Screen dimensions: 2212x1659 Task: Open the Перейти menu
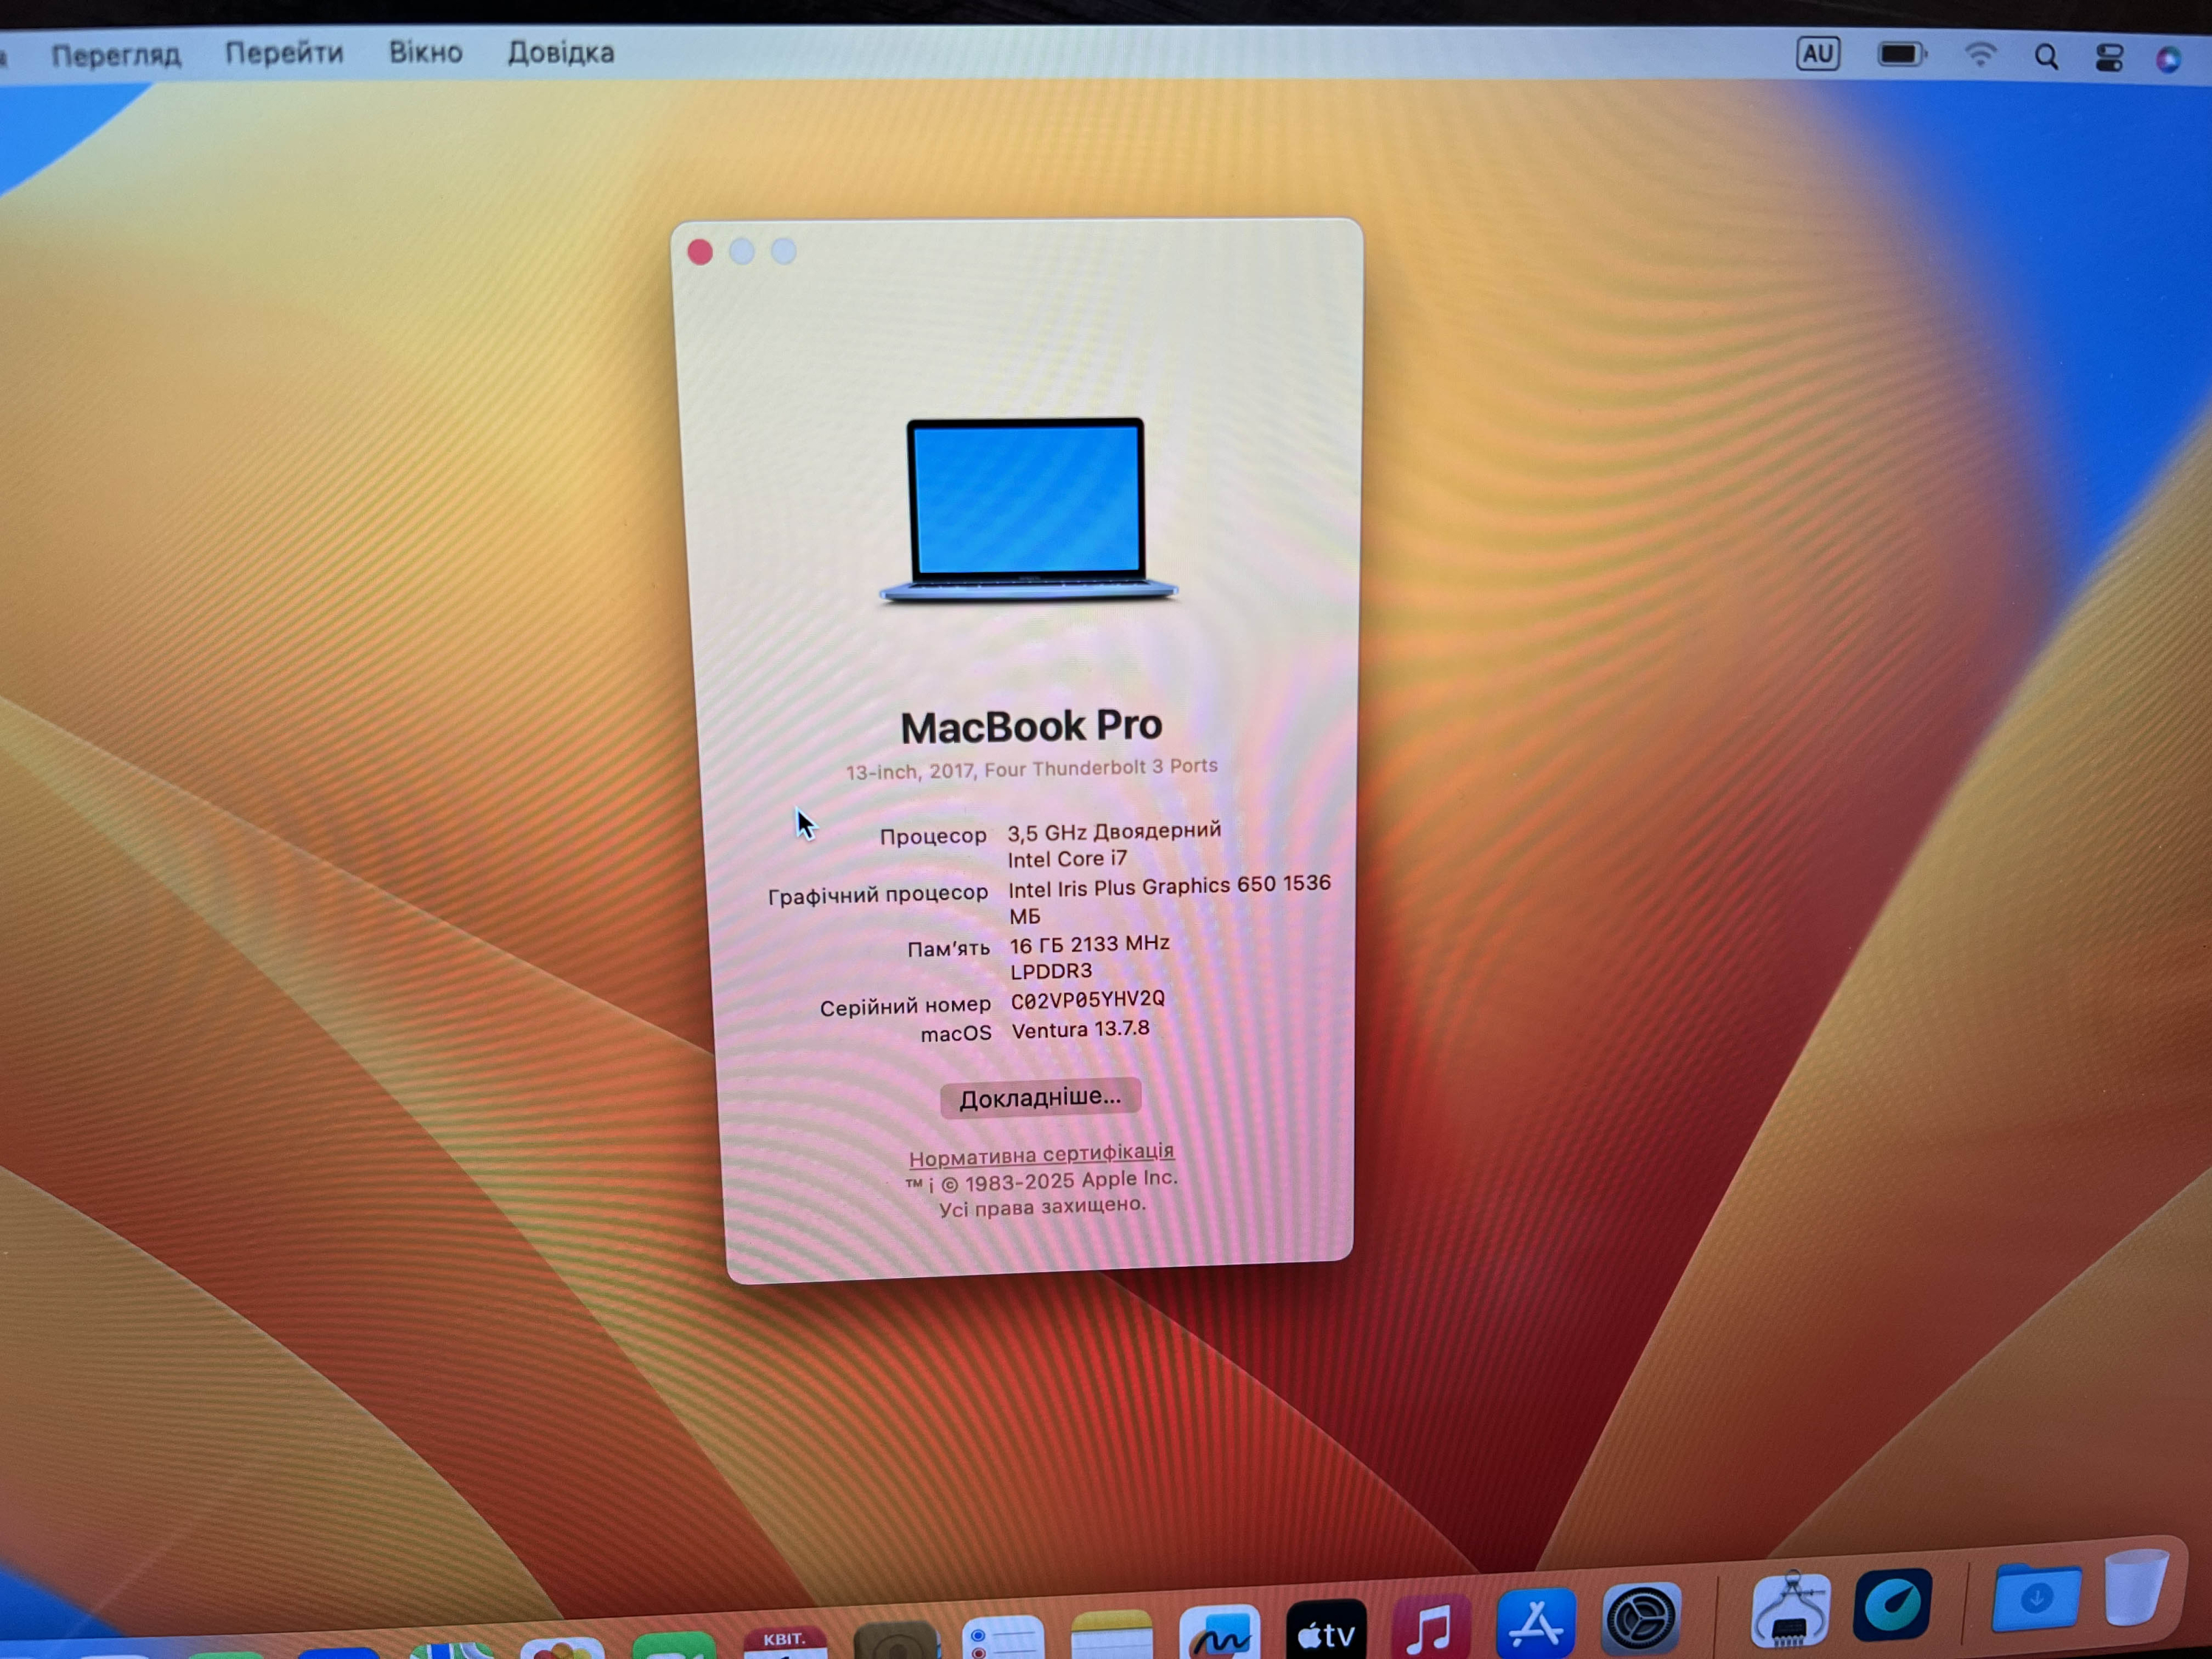tap(284, 53)
